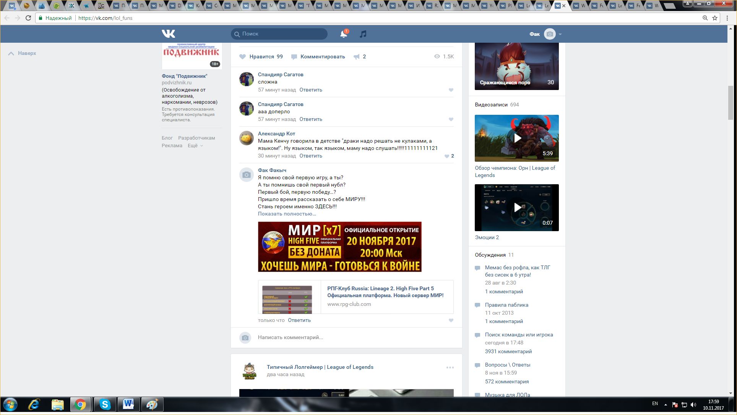Click the Александр Кот likes count 2
The width and height of the screenshot is (737, 415).
[x=453, y=156]
